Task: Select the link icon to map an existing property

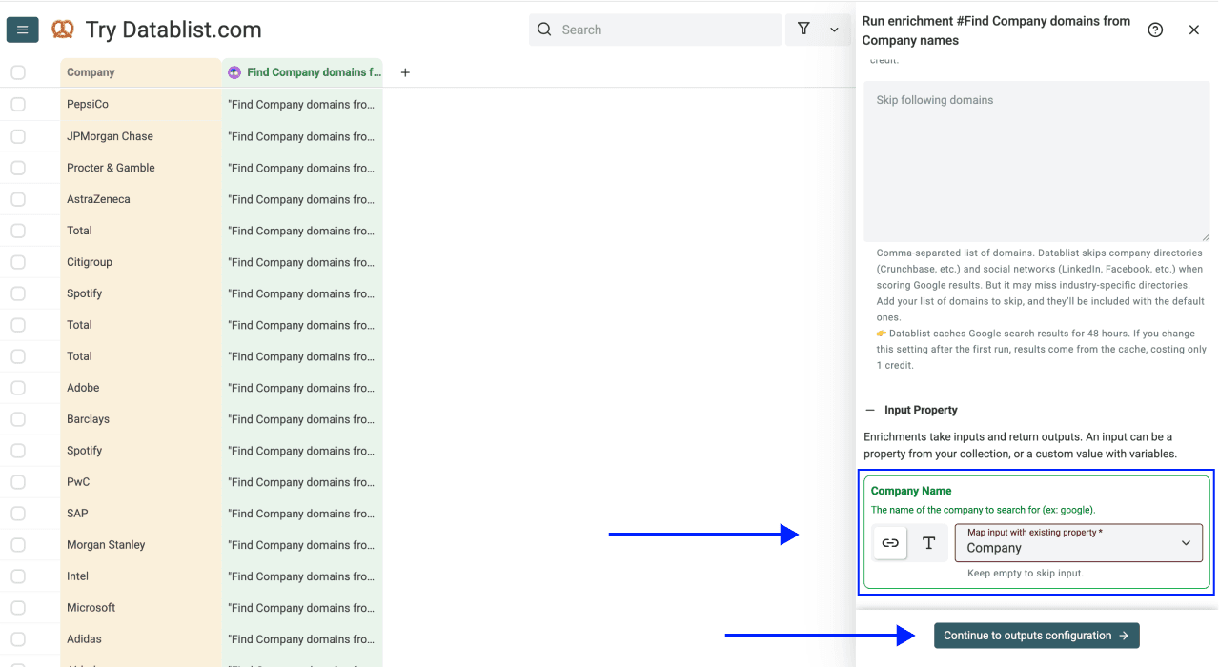Action: point(889,542)
